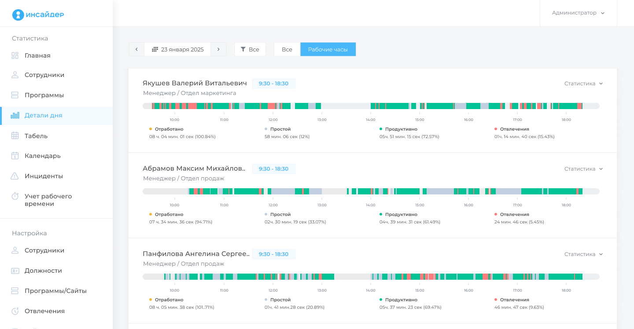Open Табель grid icon

(15, 136)
